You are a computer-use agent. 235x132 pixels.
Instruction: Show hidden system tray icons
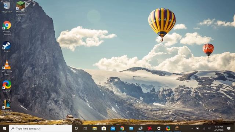[x=192, y=128]
